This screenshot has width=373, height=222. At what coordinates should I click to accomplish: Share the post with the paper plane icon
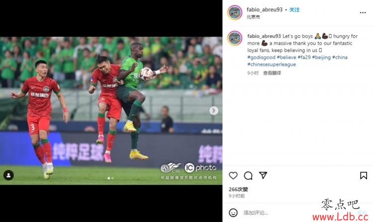[x=263, y=175]
